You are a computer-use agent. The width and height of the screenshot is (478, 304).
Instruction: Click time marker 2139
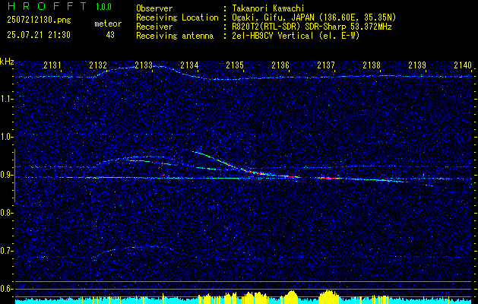point(417,65)
